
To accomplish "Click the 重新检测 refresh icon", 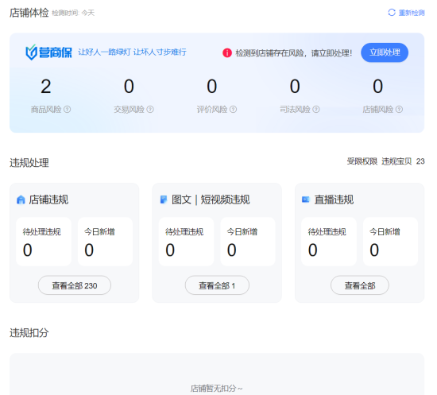I will click(392, 13).
